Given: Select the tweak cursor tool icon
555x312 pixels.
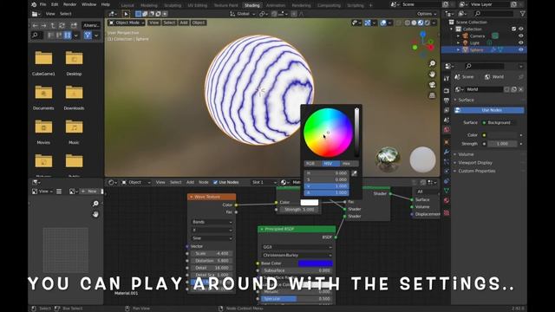Looking at the screenshot, I should [126, 14].
